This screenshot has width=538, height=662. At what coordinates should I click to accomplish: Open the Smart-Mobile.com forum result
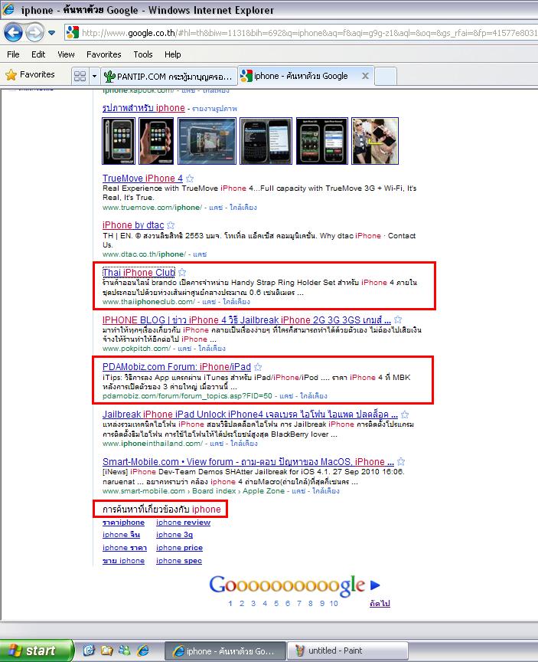pyautogui.click(x=248, y=462)
